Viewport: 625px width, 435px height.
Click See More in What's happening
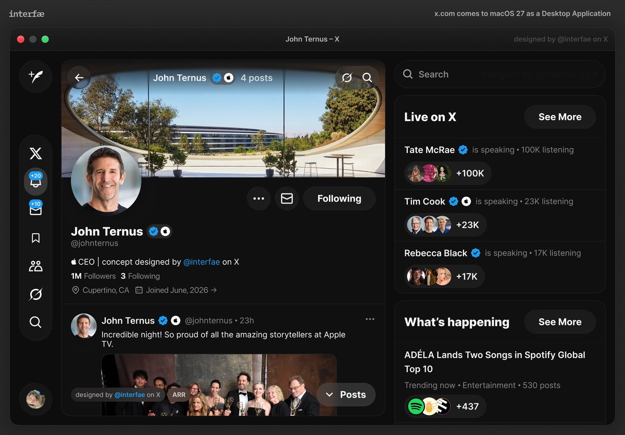click(560, 322)
